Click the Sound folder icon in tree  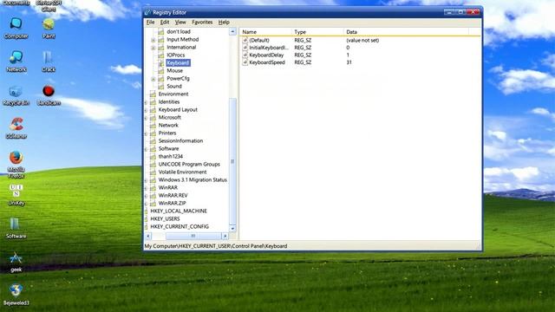pos(161,87)
